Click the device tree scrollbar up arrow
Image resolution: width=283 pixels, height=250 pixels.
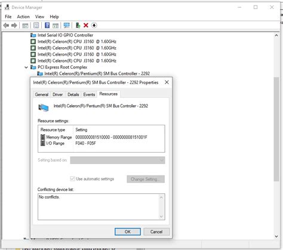(x=276, y=35)
